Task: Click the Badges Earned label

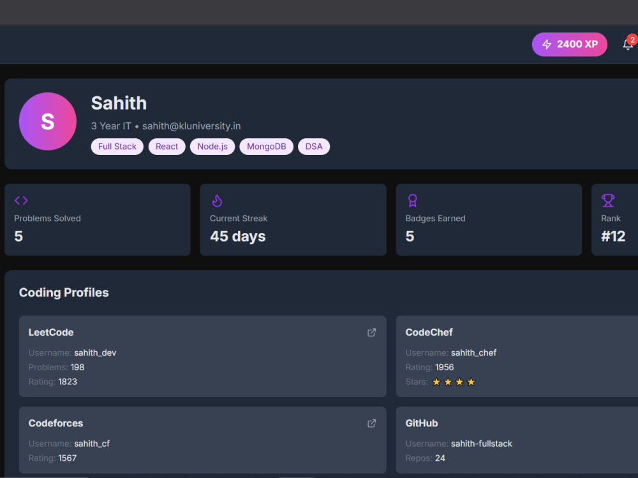Action: pyautogui.click(x=435, y=219)
